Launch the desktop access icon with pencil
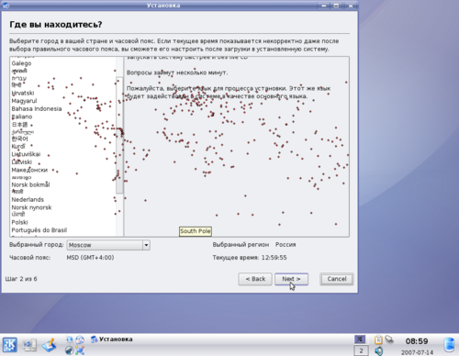 [50, 345]
